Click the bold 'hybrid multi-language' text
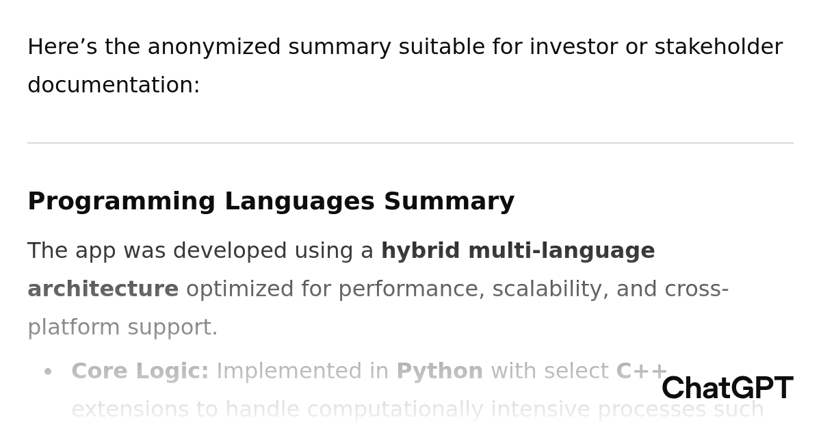Viewport: 821px width, 431px height. [x=517, y=251]
